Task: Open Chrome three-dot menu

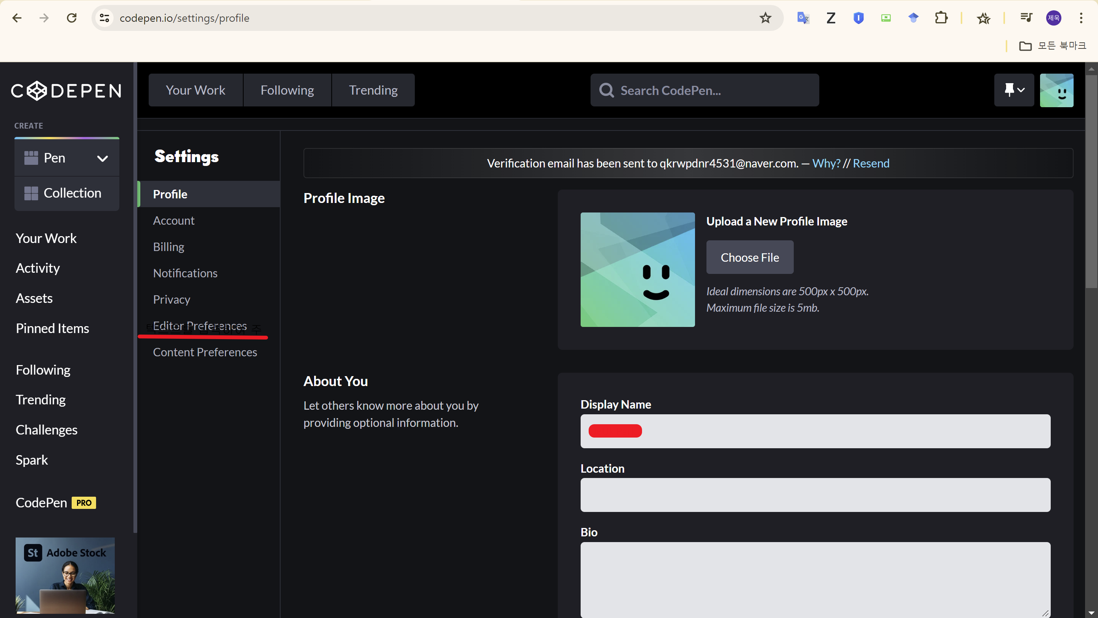Action: (1081, 18)
